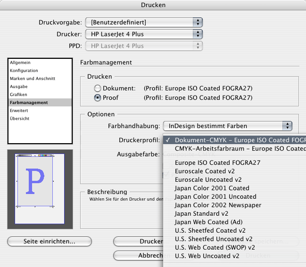The image size is (306, 267).
Task: Click the Abbrechen button
Action: [x=138, y=255]
